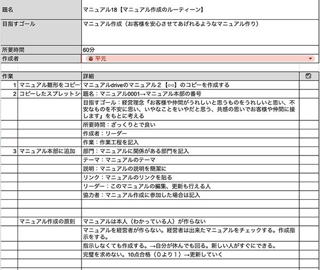Screen dimensions: 320x270
Task: Toggle the checkbox in the header column
Action: 308,76
